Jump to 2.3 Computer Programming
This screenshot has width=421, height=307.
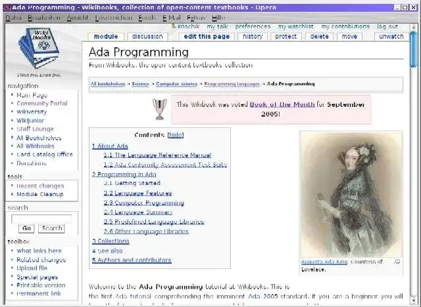tap(144, 203)
